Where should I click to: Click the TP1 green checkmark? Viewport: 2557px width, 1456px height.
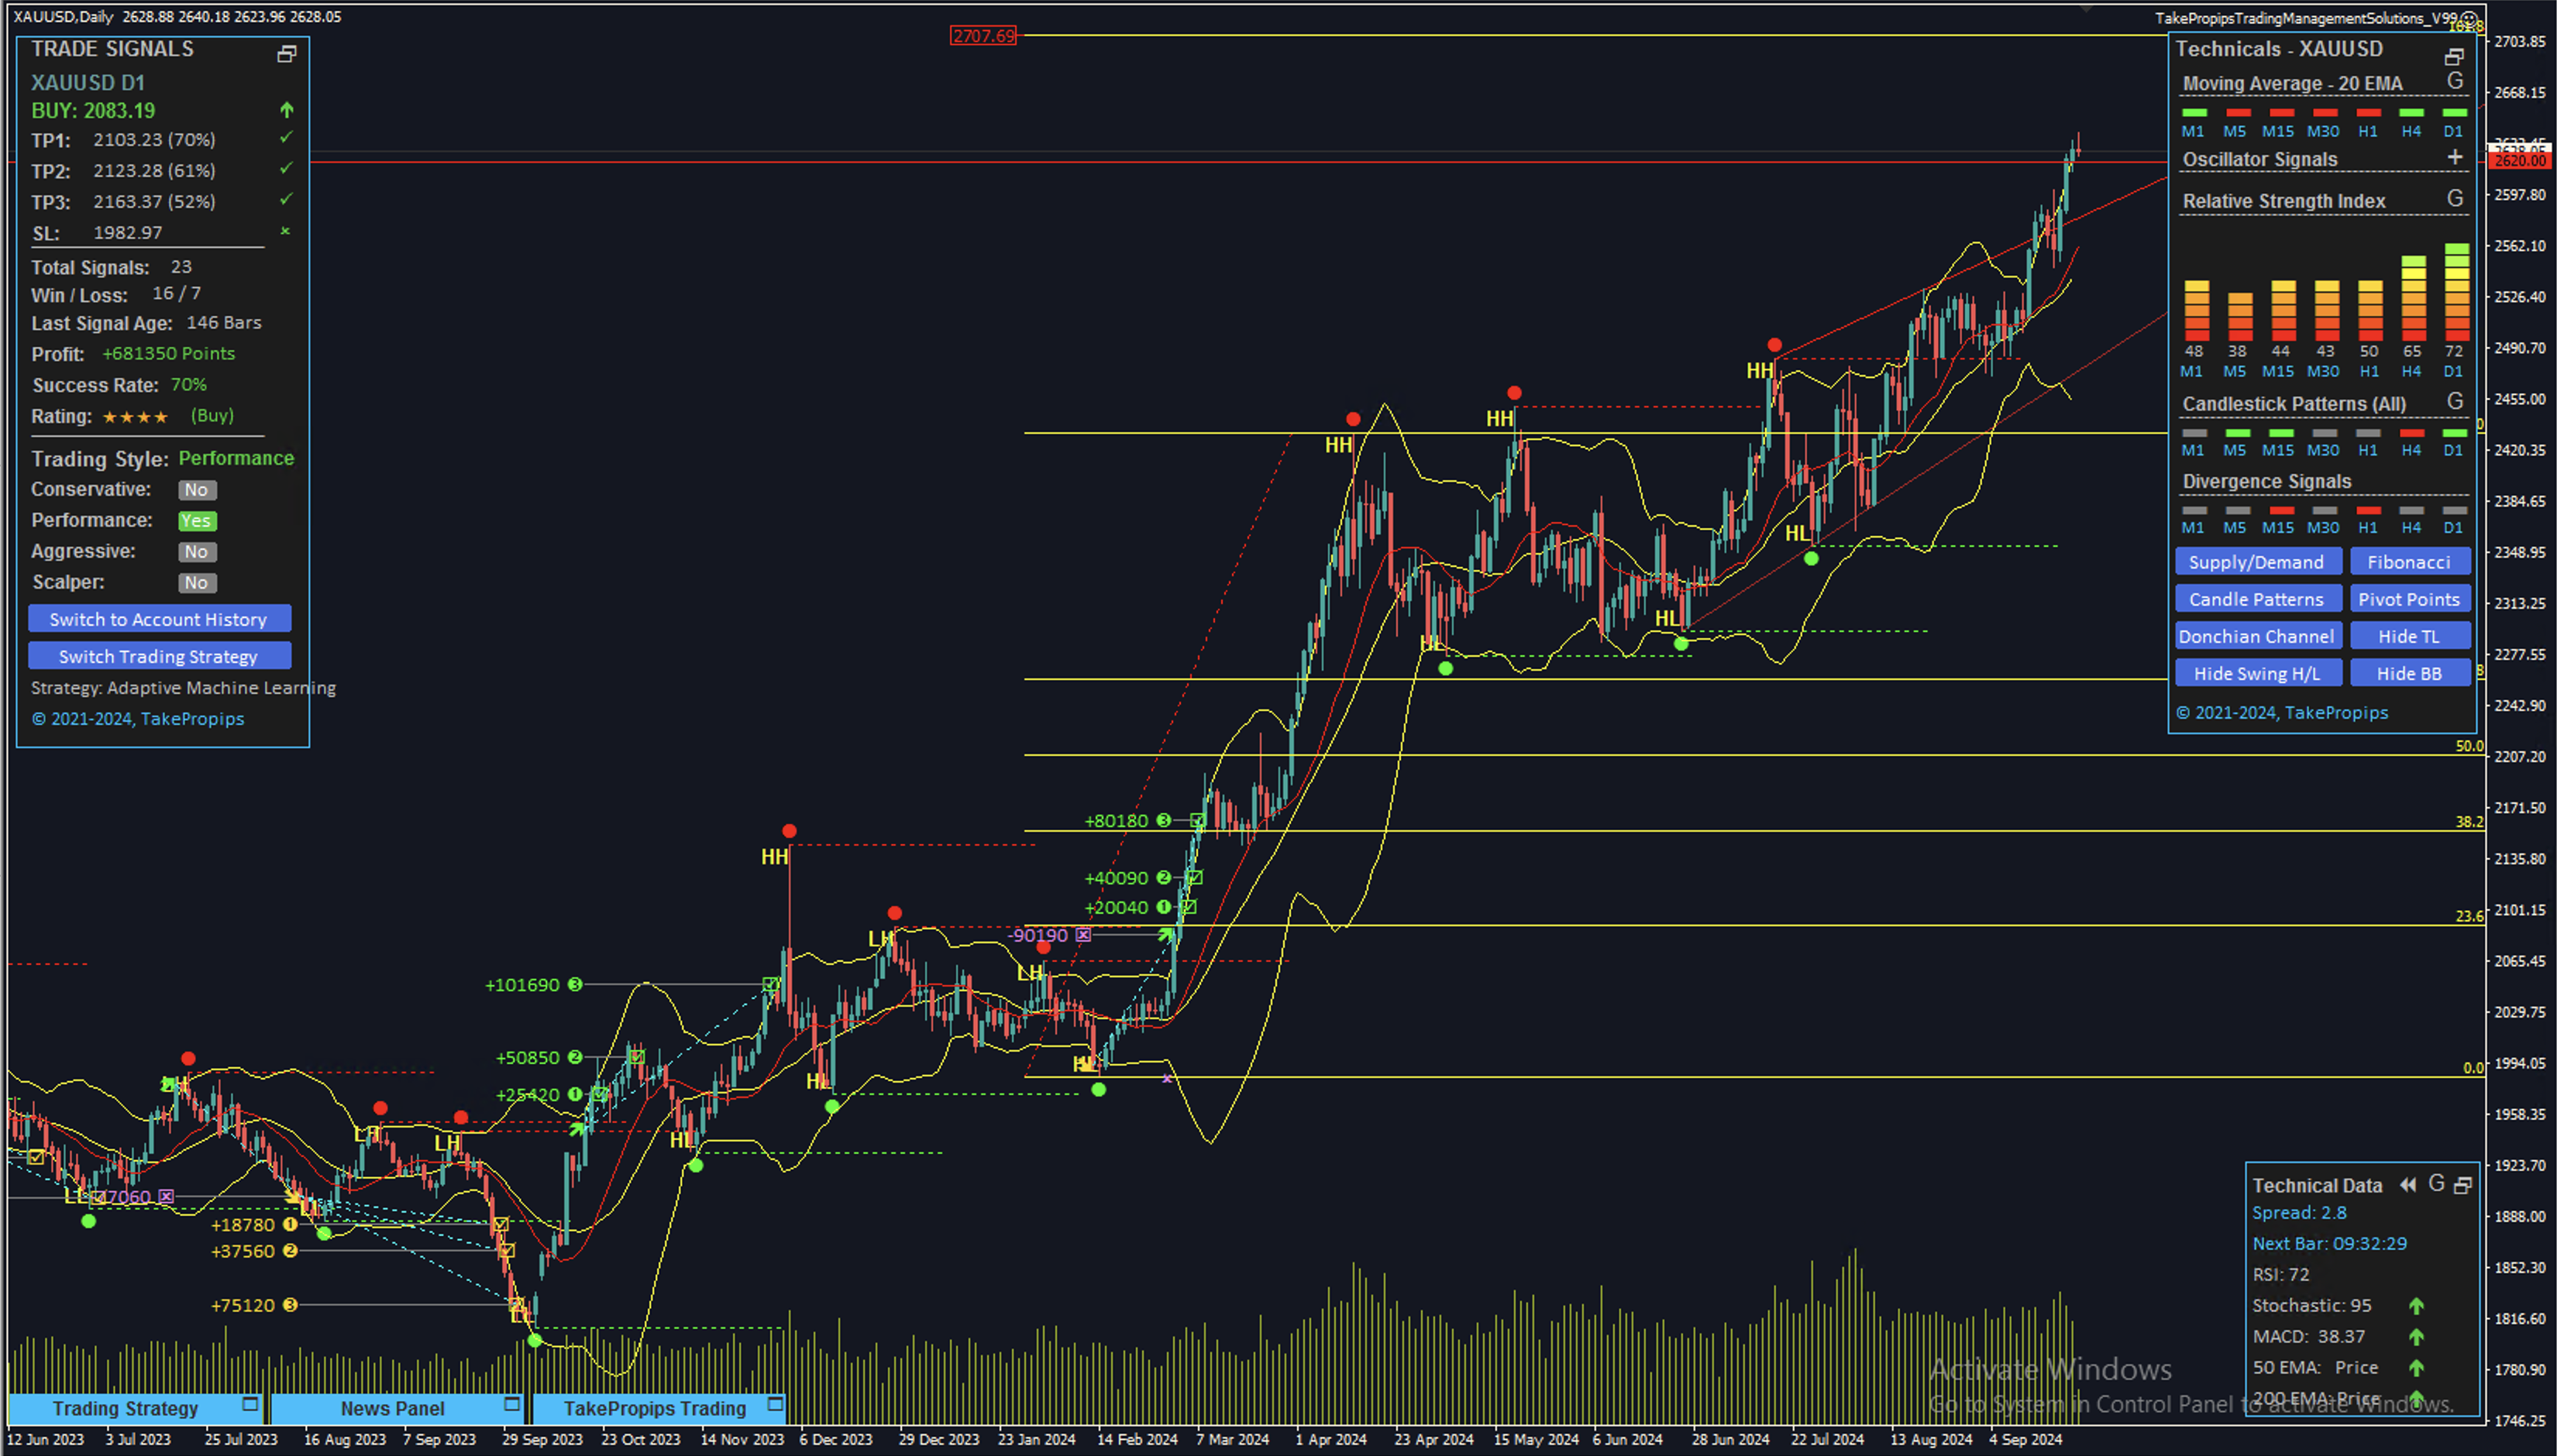[286, 138]
